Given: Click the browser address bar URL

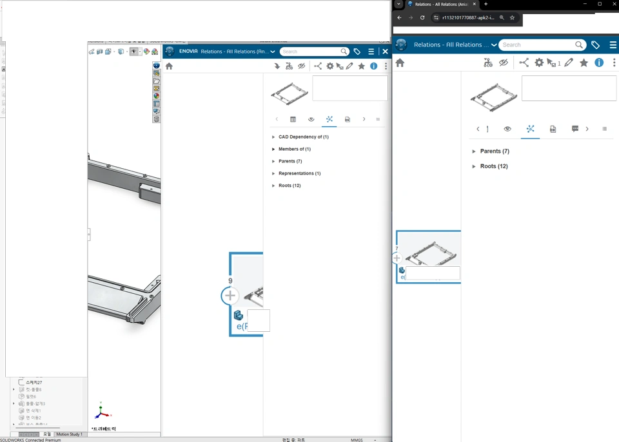Looking at the screenshot, I should [x=468, y=18].
